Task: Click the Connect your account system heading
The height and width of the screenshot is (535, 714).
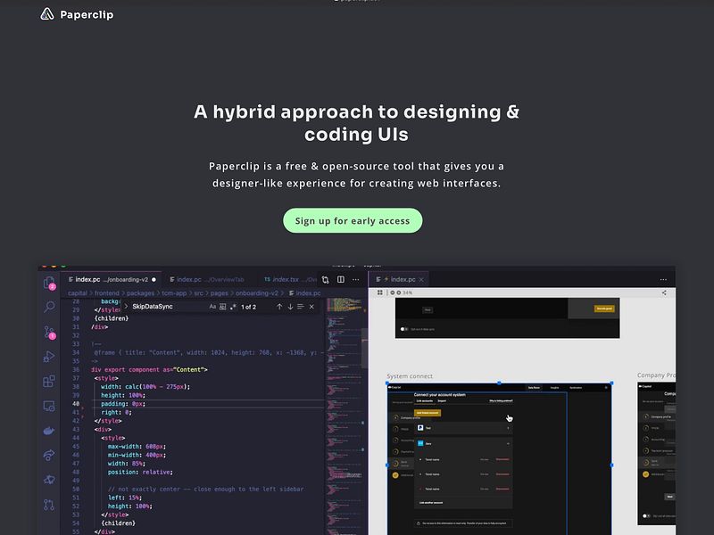Action: [439, 394]
